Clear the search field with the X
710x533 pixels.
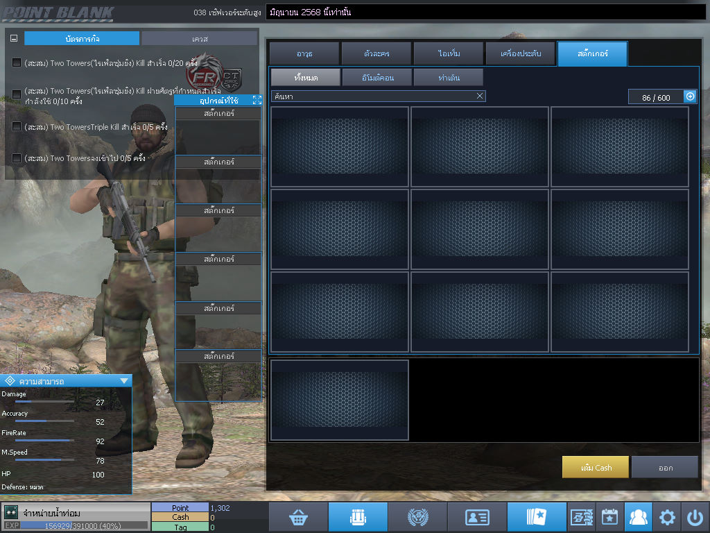[480, 96]
